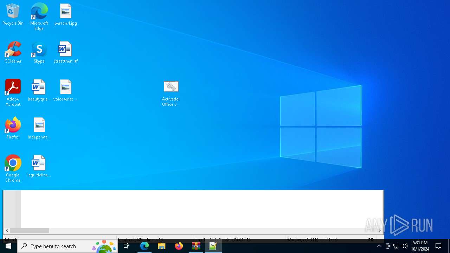Viewport: 450px width, 253px height.
Task: Switch to Notepad++ taskbar button
Action: tap(213, 246)
